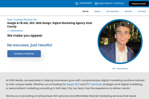Call the number +18019492872
Viewport: 149px width, 99px height.
85,3
